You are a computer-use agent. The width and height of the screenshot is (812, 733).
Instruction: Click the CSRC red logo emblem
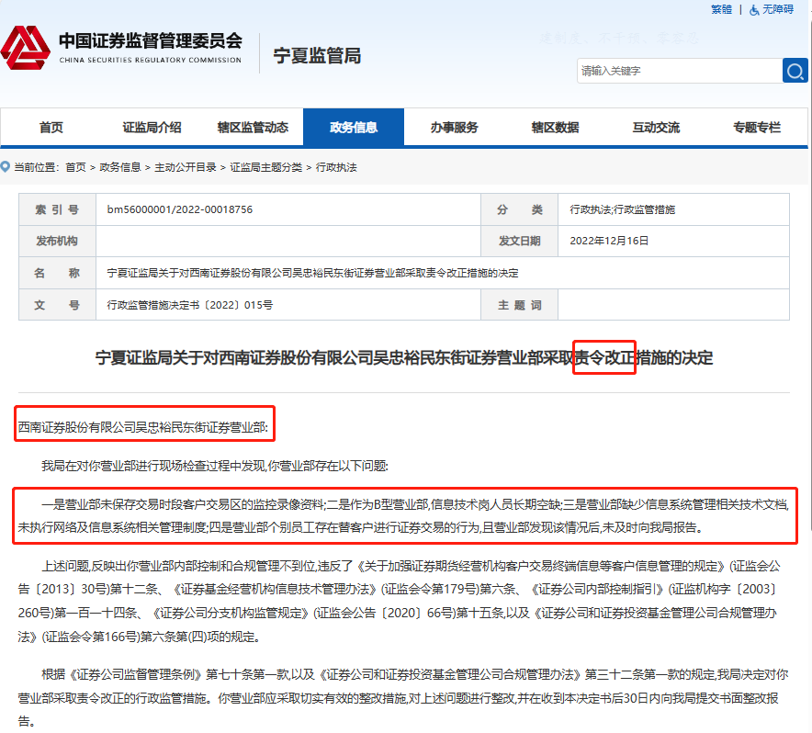click(x=26, y=48)
